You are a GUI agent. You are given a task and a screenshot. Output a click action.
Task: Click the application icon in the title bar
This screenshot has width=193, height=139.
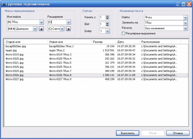point(3,4)
